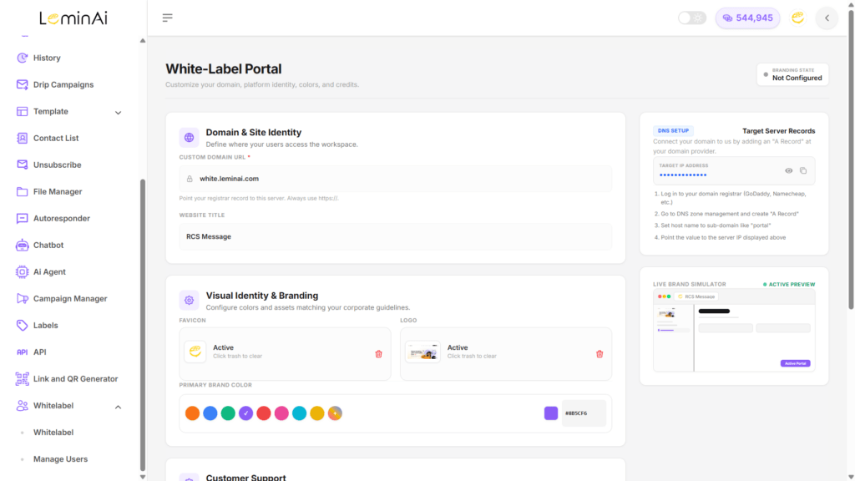Click the purple color preview square

(x=551, y=413)
